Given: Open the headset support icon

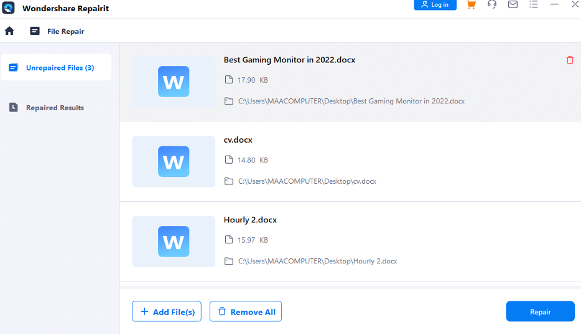Looking at the screenshot, I should coord(491,4).
